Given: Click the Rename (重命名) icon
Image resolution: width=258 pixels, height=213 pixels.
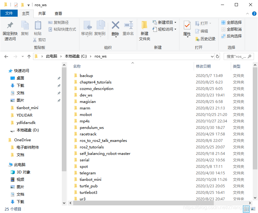Looking at the screenshot, I should [x=128, y=25].
